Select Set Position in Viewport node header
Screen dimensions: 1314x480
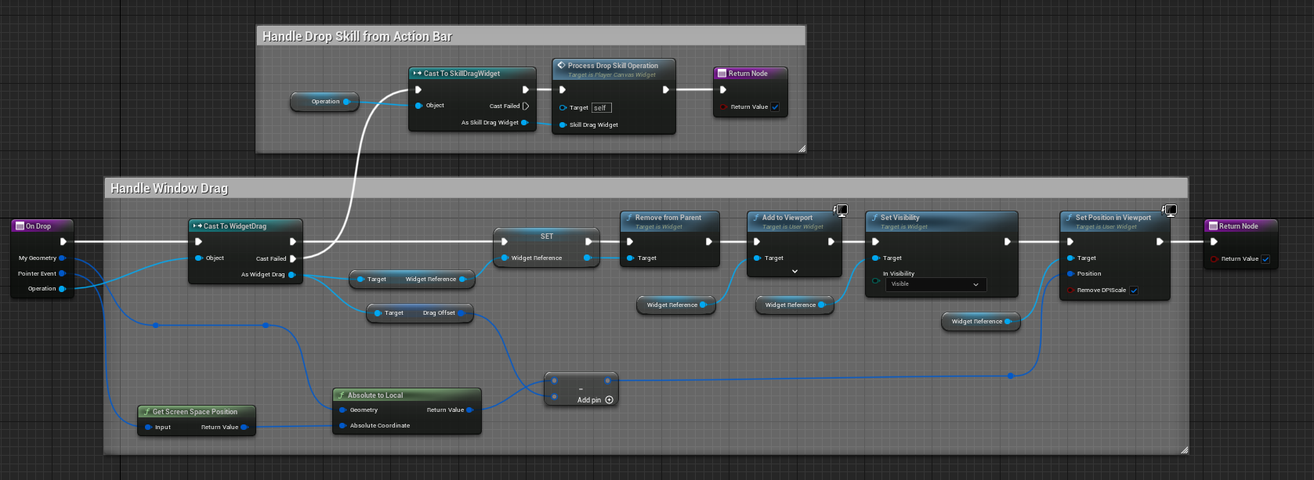(x=1115, y=222)
